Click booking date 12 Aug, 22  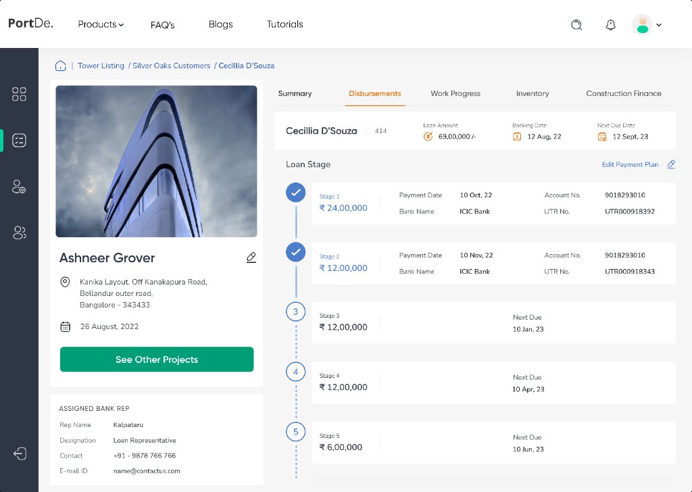[x=544, y=137]
